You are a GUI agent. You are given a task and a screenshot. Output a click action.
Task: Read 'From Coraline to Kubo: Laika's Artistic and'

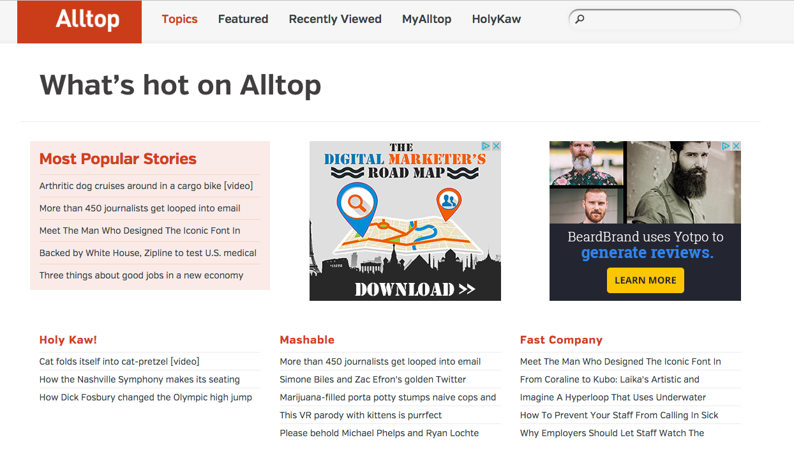point(610,379)
